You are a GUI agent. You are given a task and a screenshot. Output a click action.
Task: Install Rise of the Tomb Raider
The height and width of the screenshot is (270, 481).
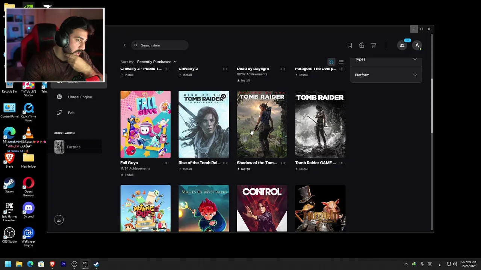point(185,169)
